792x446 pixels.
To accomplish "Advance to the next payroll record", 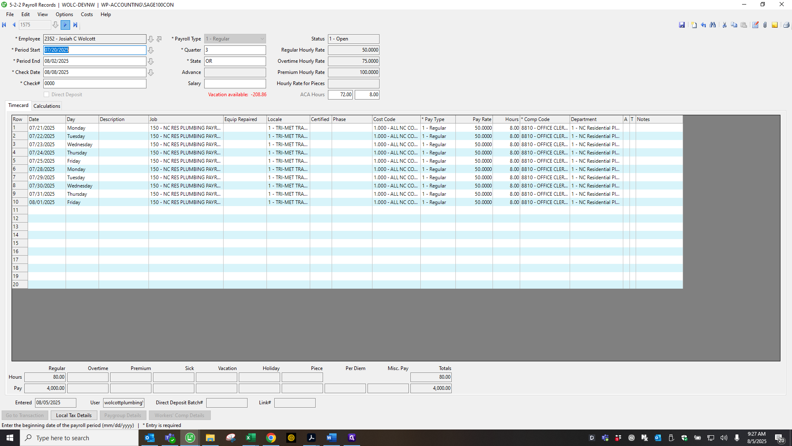I will tap(65, 25).
